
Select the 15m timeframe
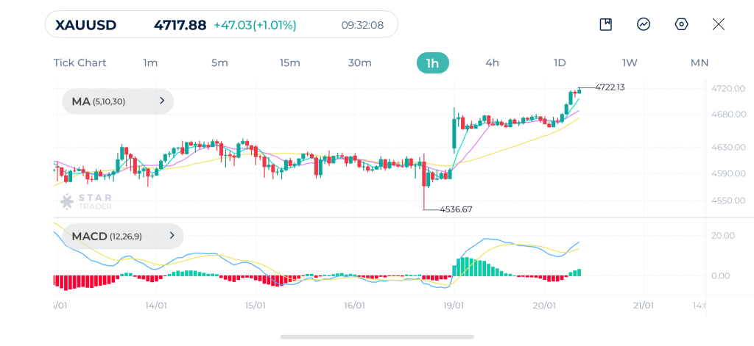290,63
